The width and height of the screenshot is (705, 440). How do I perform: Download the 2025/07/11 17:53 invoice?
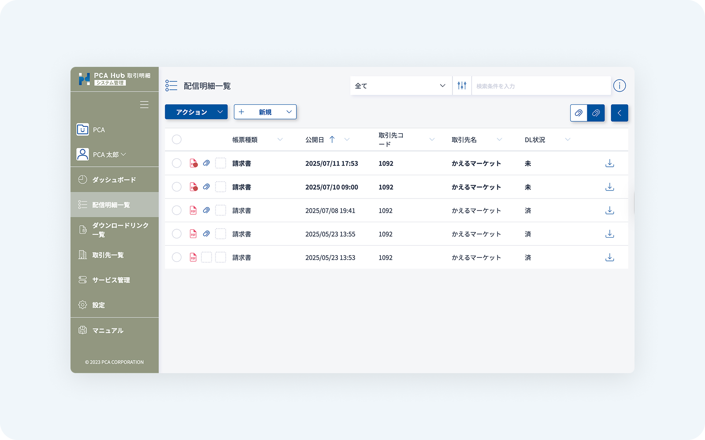tap(609, 163)
